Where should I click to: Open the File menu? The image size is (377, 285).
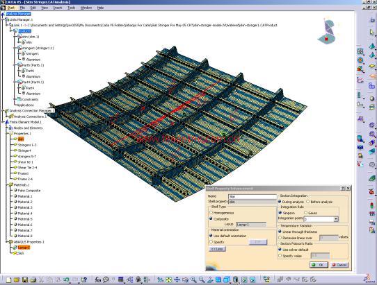22,8
